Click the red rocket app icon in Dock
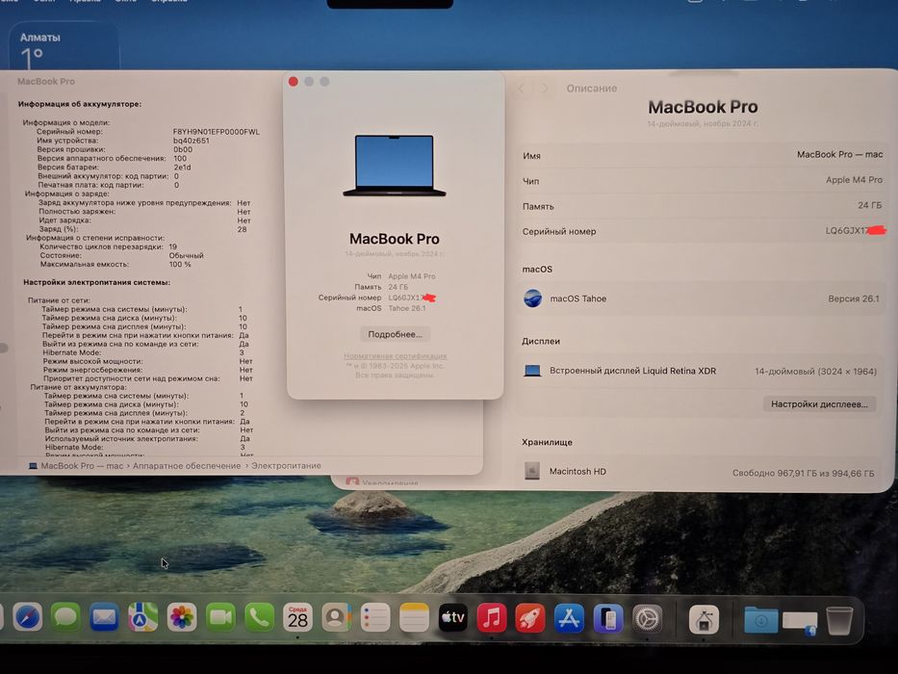The image size is (898, 674). (529, 618)
